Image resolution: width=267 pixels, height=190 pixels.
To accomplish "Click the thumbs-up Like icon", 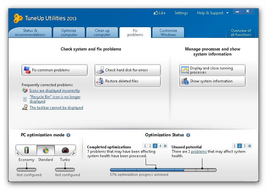I will pos(156,13).
